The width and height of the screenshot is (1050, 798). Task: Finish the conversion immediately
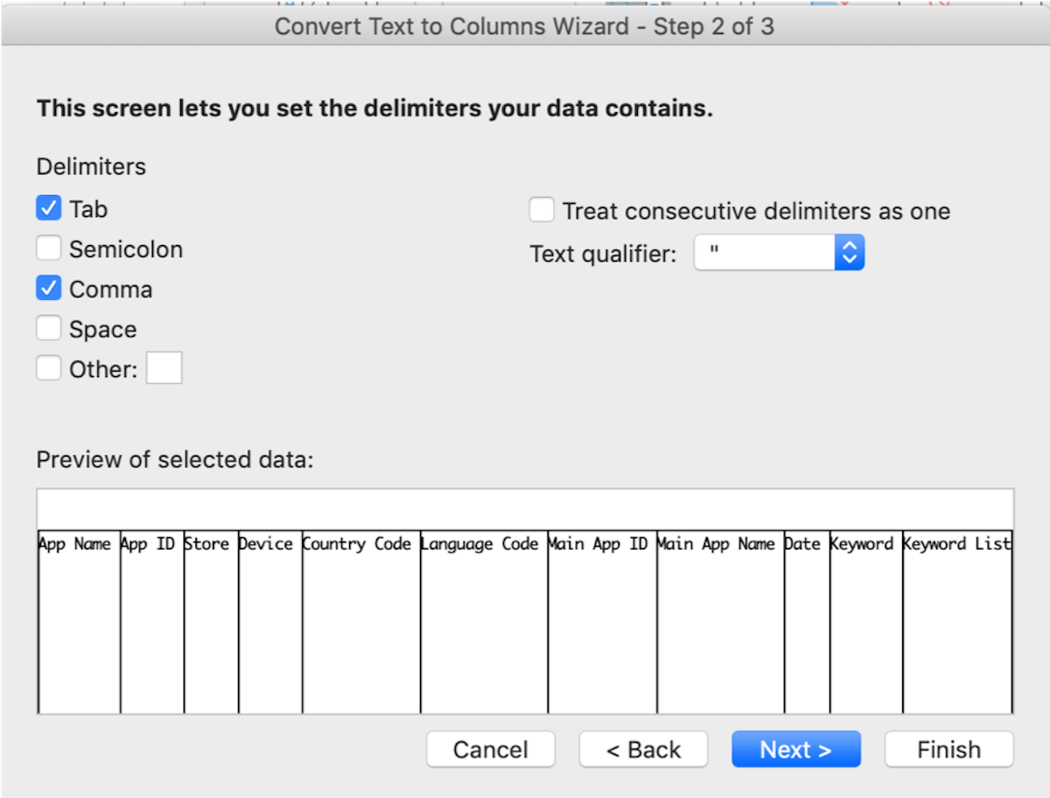(948, 749)
